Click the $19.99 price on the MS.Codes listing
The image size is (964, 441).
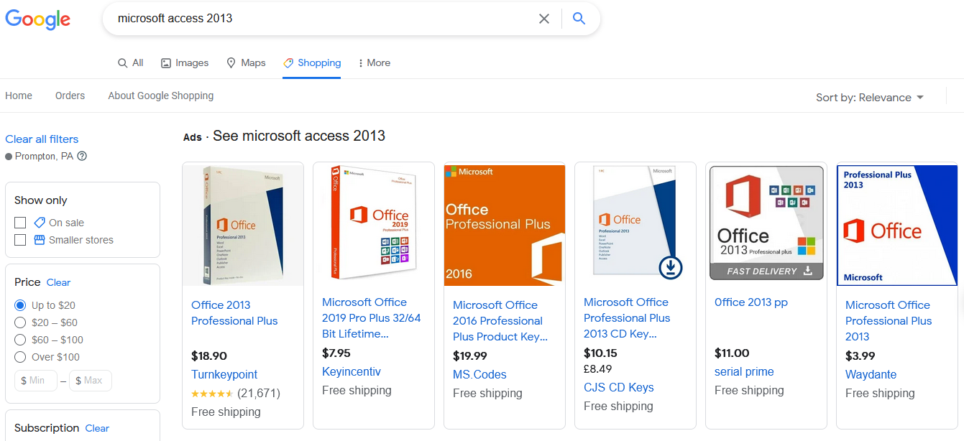[470, 356]
